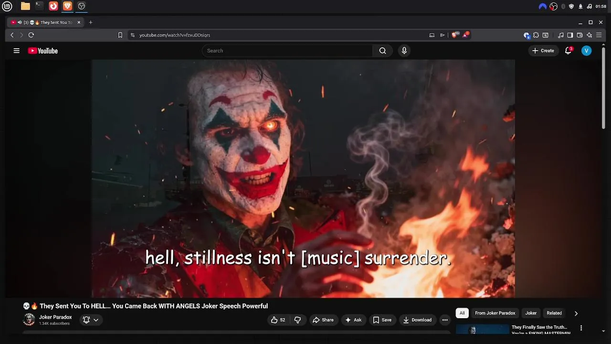Click the Ask button
611x344 pixels.
pos(353,320)
